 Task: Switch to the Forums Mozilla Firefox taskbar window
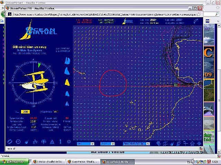[46, 162]
